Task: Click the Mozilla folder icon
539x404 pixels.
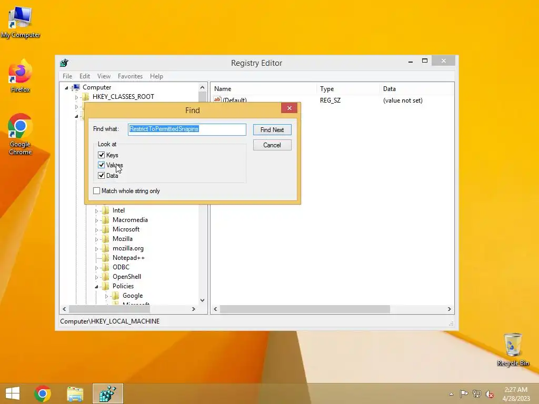Action: tap(106, 239)
